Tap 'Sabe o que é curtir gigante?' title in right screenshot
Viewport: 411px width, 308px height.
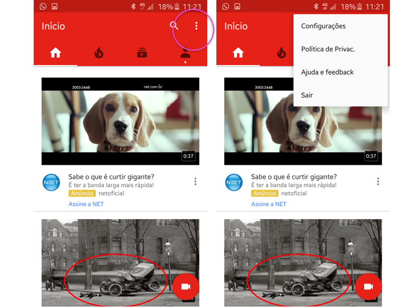point(294,177)
